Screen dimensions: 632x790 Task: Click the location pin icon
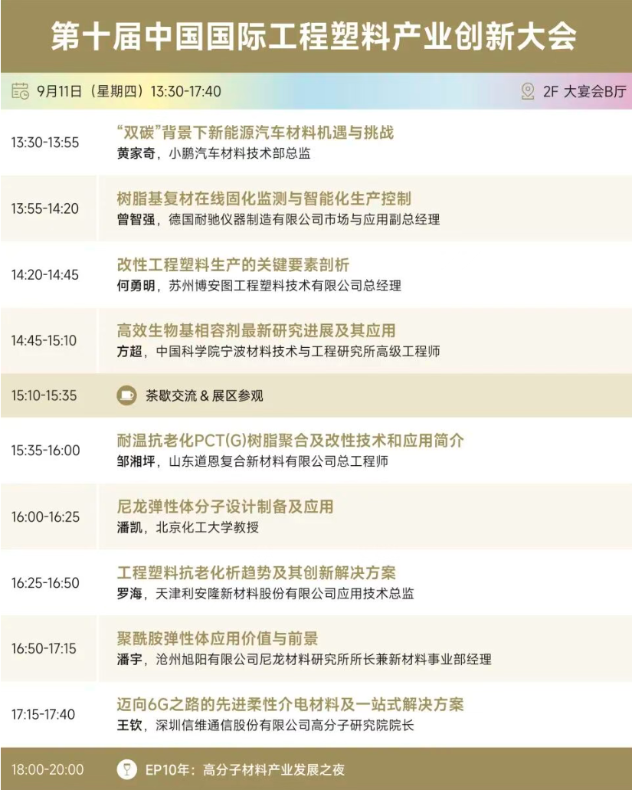click(528, 91)
